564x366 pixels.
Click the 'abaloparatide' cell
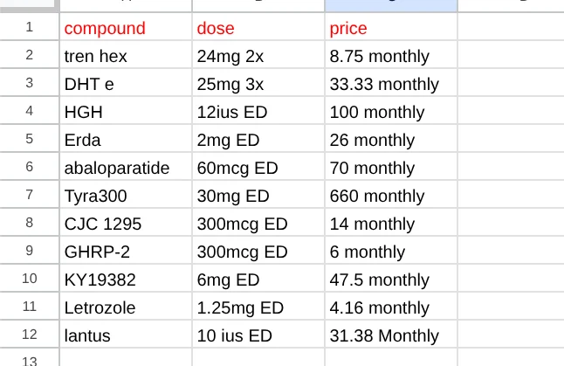pyautogui.click(x=126, y=166)
